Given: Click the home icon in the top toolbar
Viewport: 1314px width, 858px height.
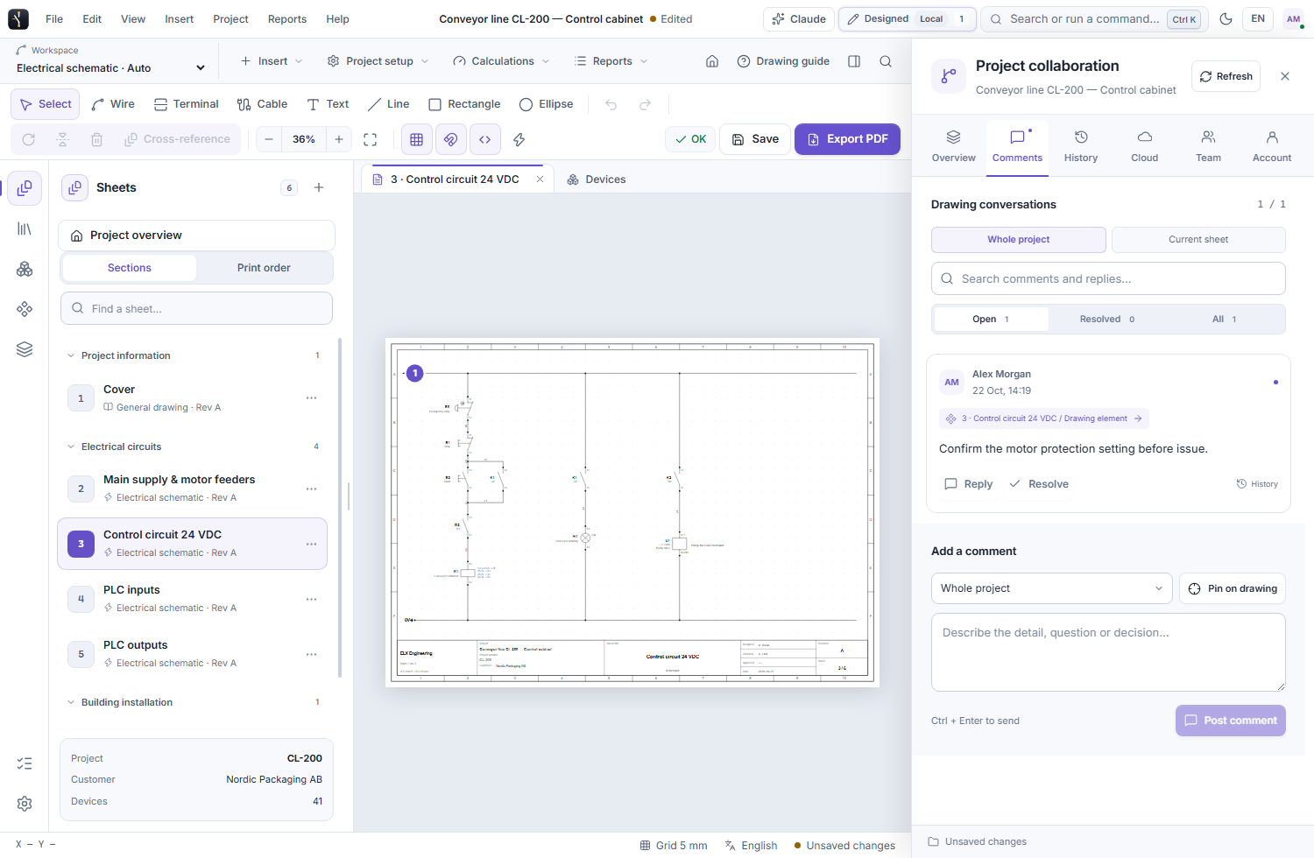Looking at the screenshot, I should pyautogui.click(x=712, y=61).
